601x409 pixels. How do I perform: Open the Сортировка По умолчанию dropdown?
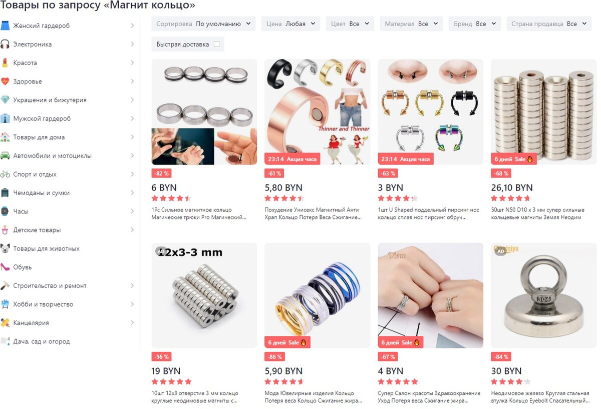click(x=203, y=23)
